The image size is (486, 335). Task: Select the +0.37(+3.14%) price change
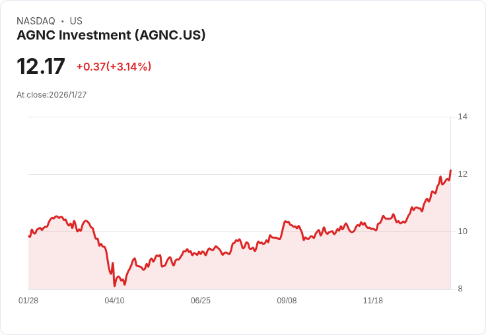point(114,67)
